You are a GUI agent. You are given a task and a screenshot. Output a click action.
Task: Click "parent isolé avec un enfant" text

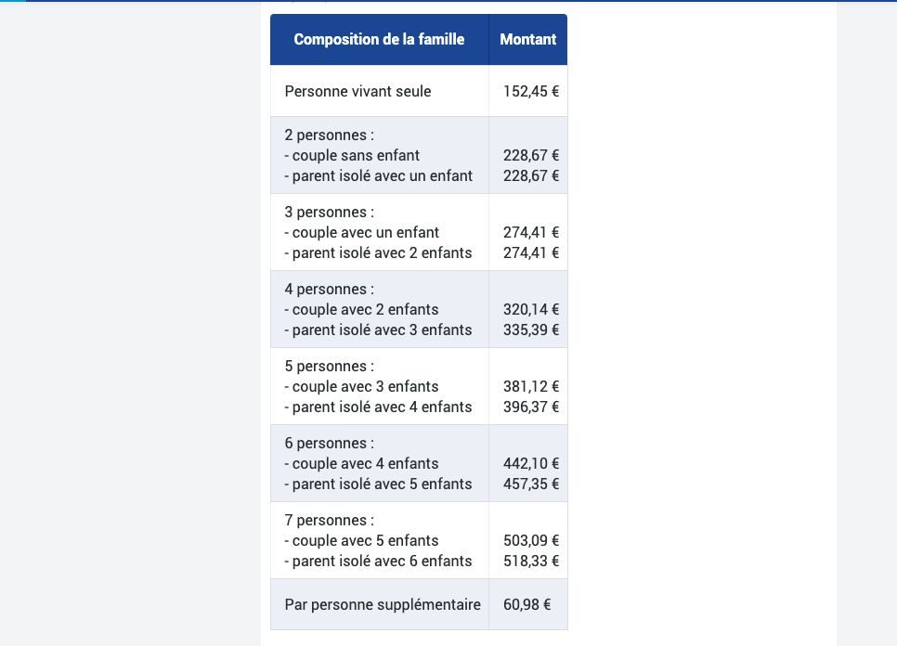[379, 176]
